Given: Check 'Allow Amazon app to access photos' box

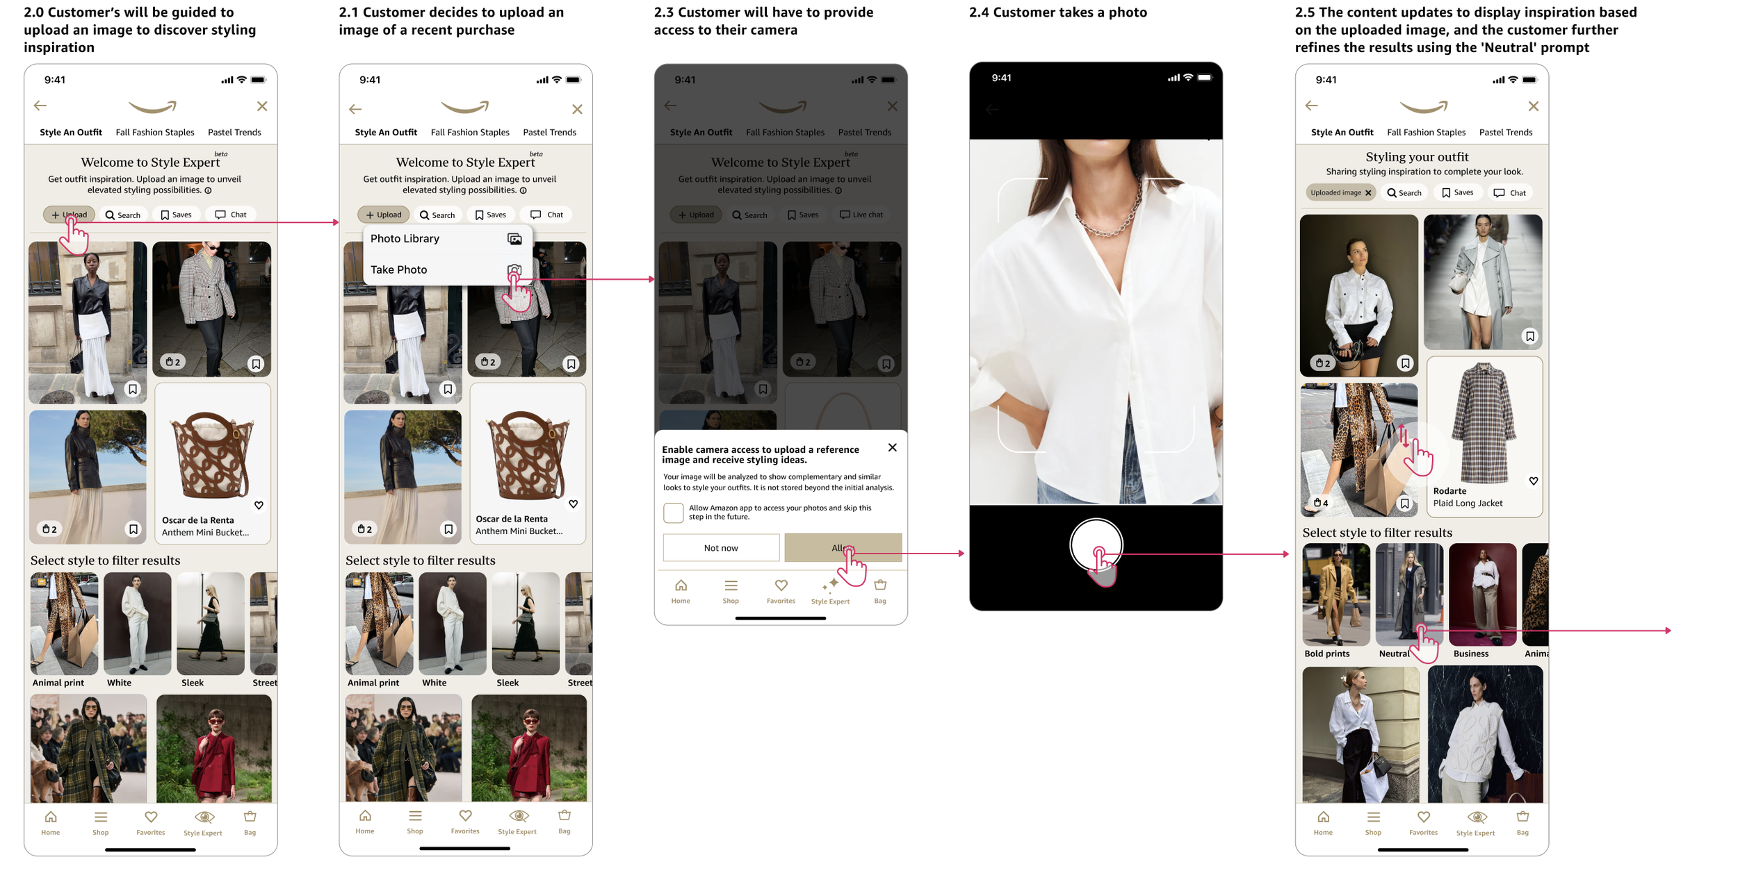Looking at the screenshot, I should (673, 513).
